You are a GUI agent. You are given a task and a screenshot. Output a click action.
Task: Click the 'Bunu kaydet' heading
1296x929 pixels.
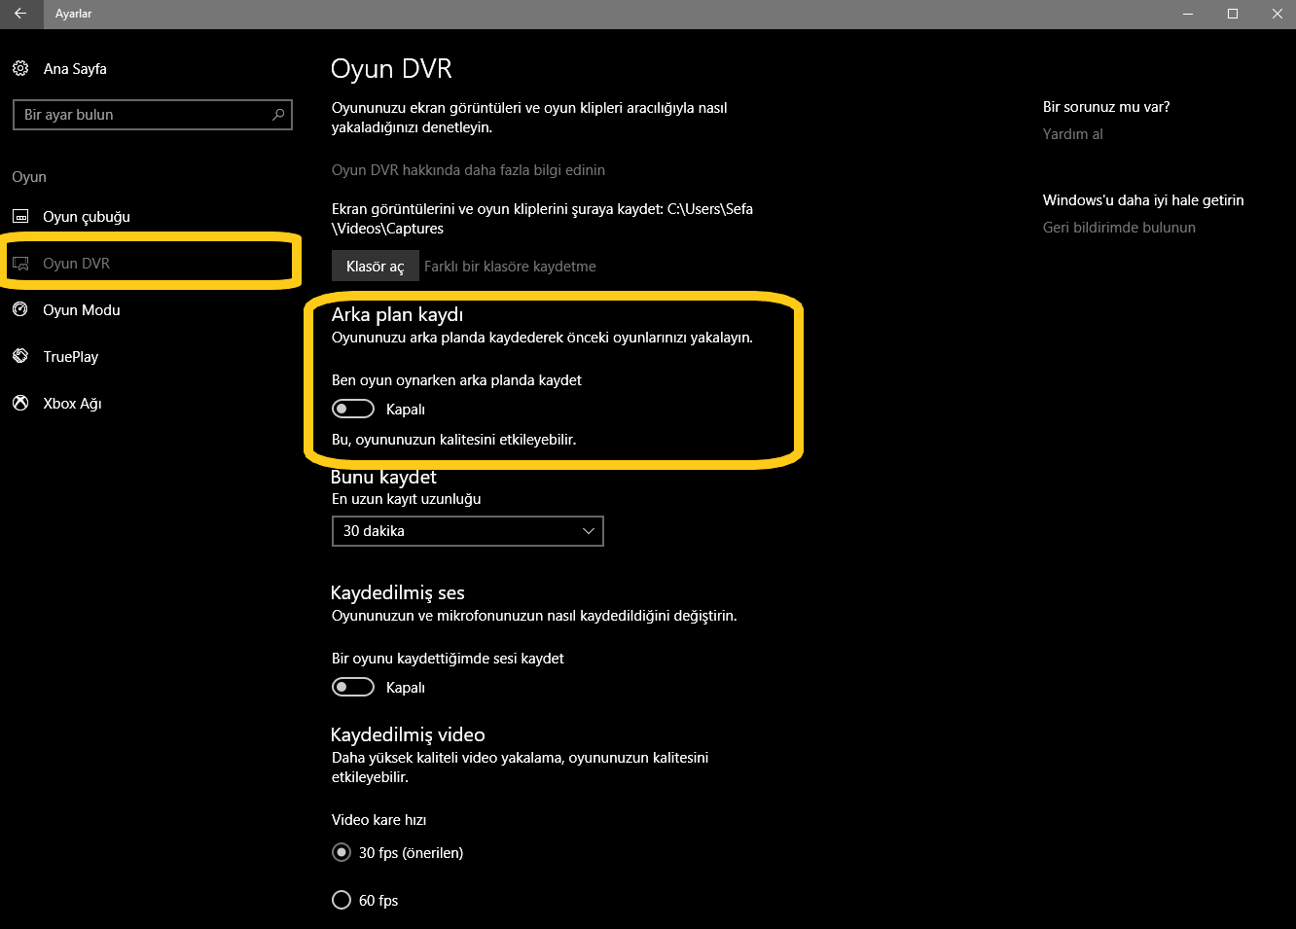pyautogui.click(x=383, y=477)
